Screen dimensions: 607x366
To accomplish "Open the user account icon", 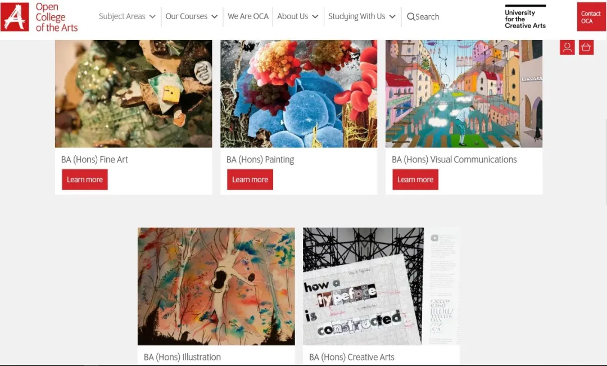I will pos(567,47).
